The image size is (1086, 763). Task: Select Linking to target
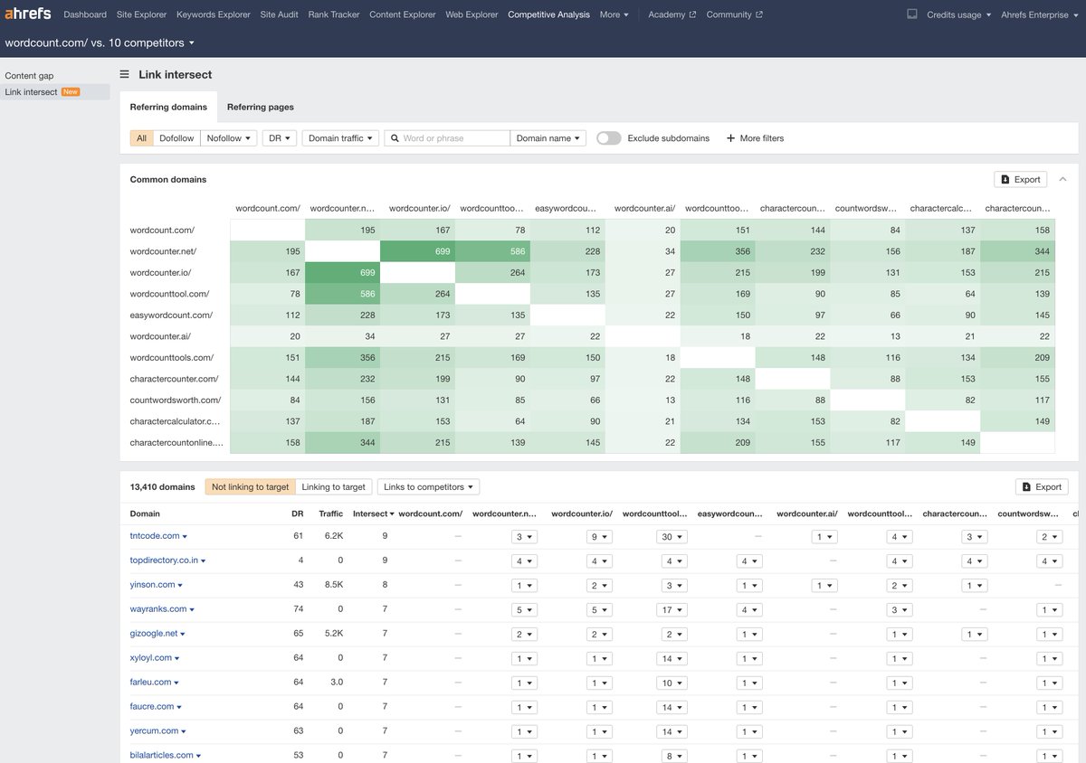(334, 487)
